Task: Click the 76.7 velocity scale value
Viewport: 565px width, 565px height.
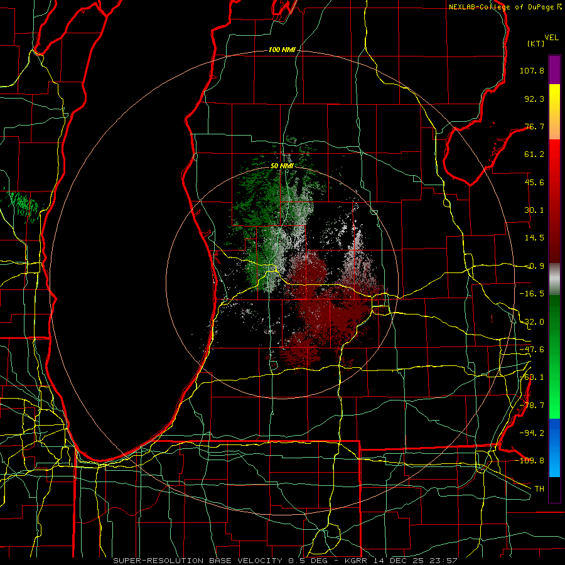Action: point(534,126)
